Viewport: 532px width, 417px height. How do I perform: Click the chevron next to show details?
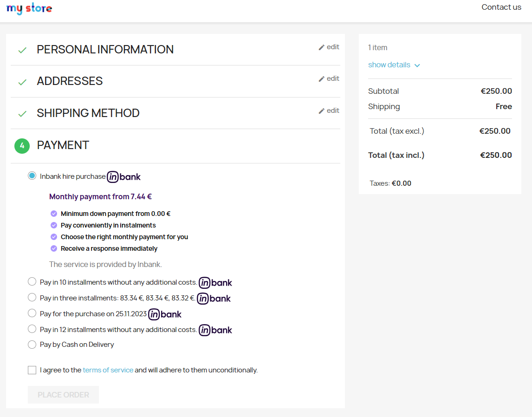click(417, 65)
